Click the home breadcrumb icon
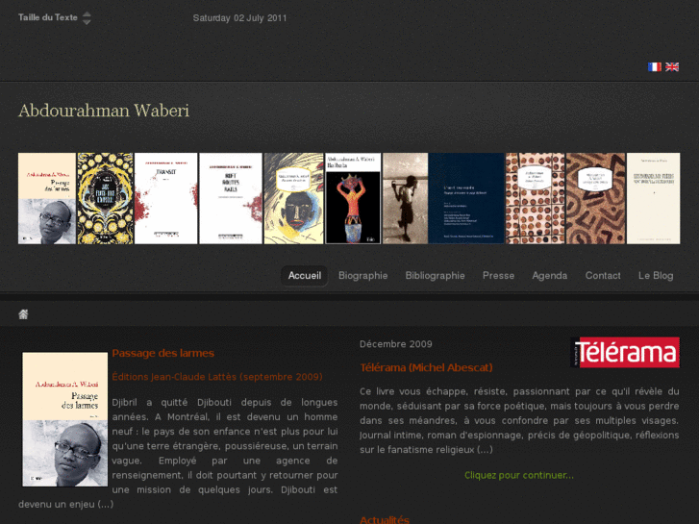Image resolution: width=699 pixels, height=524 pixels. tap(23, 314)
